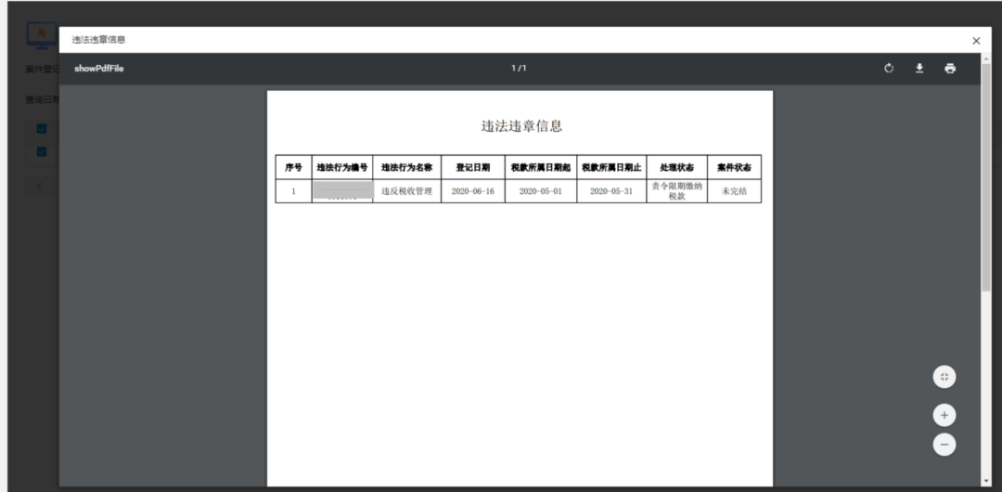
Task: Rotate the PDF using the rotate icon
Action: coord(889,69)
